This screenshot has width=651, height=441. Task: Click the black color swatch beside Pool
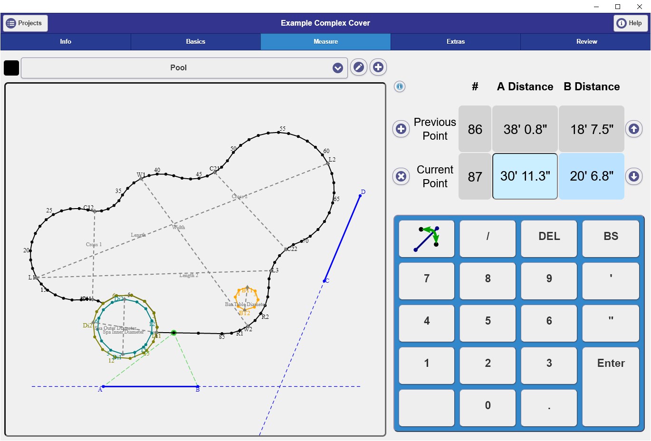pyautogui.click(x=11, y=68)
